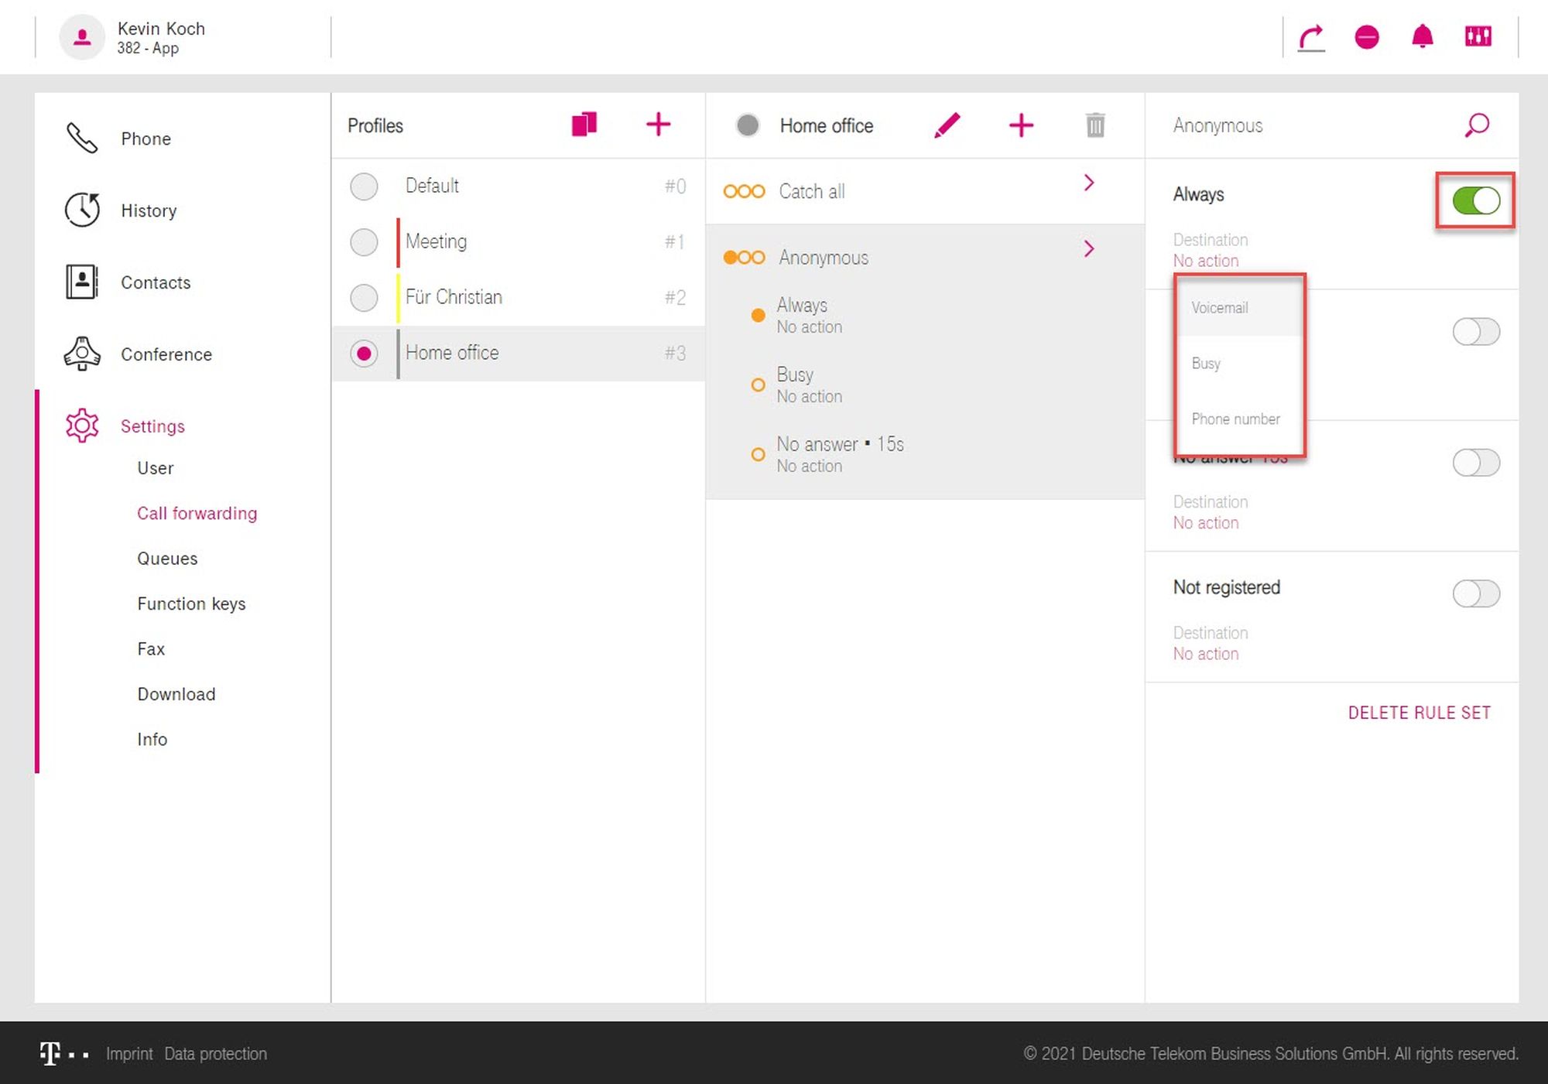Duplicate profile using the copy icon
The height and width of the screenshot is (1084, 1548).
(584, 125)
